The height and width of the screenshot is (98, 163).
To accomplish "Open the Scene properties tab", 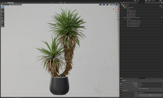I will coord(121,90).
